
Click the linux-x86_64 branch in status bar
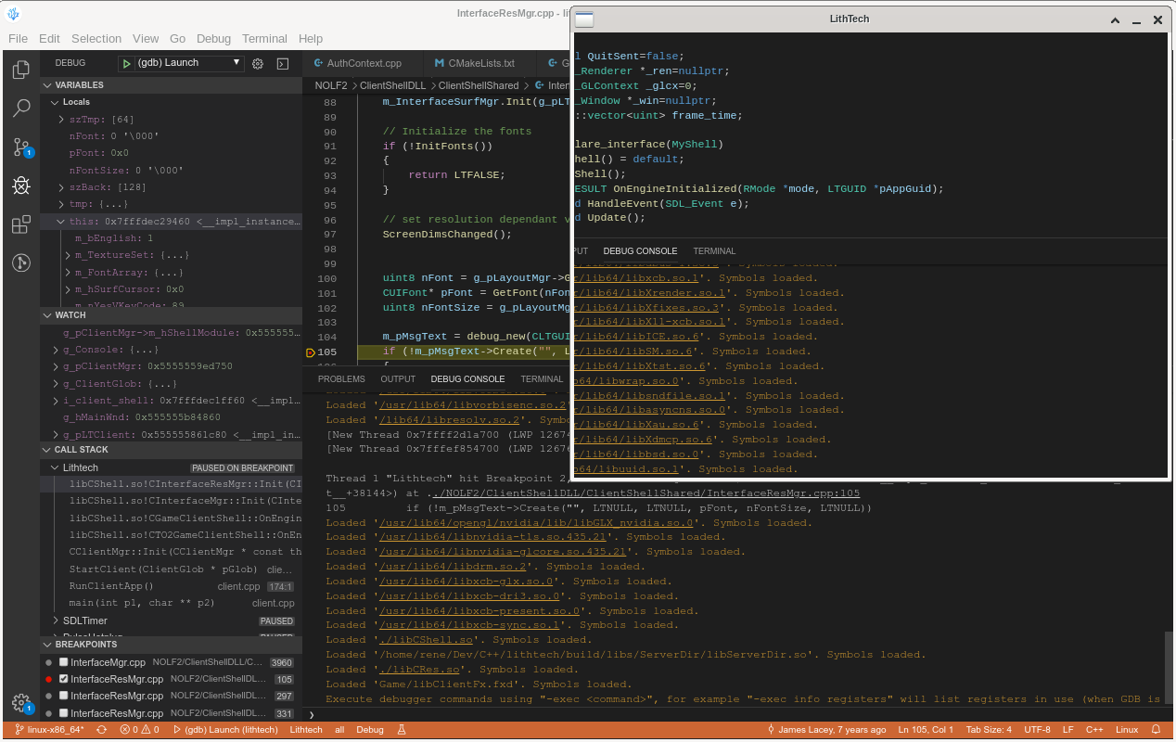coord(49,730)
